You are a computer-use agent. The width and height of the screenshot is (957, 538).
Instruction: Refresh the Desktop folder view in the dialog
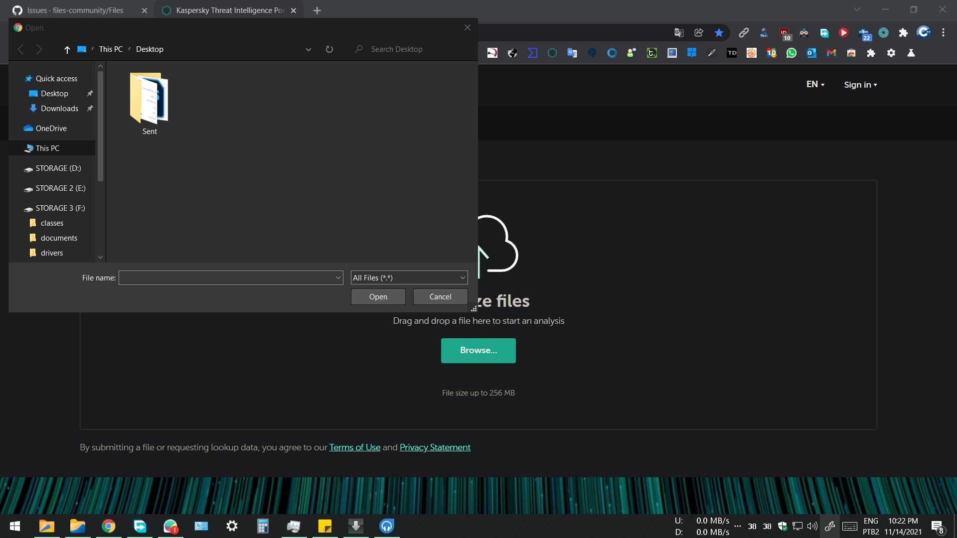[x=329, y=49]
